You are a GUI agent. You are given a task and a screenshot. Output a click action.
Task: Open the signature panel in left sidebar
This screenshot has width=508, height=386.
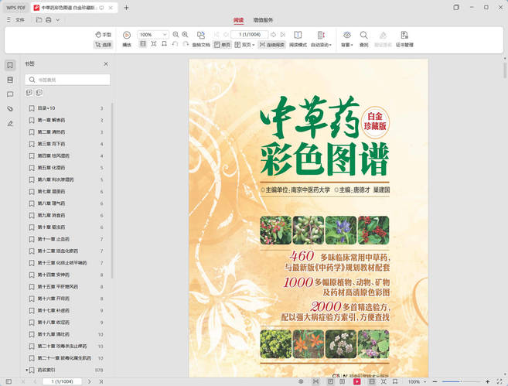point(10,124)
